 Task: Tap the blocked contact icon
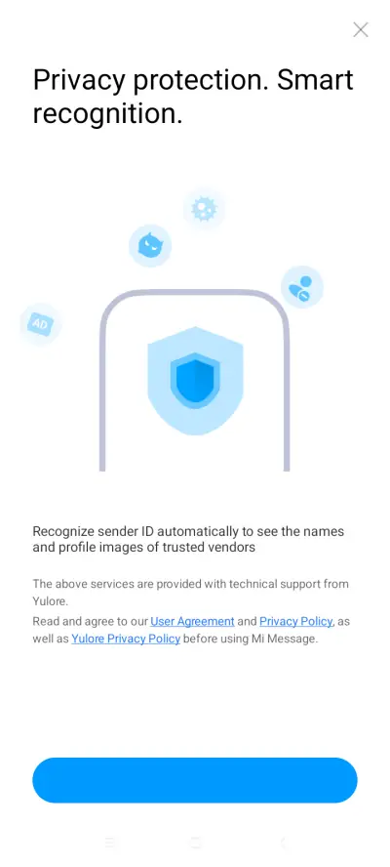(x=301, y=287)
